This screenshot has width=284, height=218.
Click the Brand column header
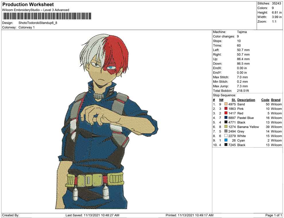click(276, 100)
